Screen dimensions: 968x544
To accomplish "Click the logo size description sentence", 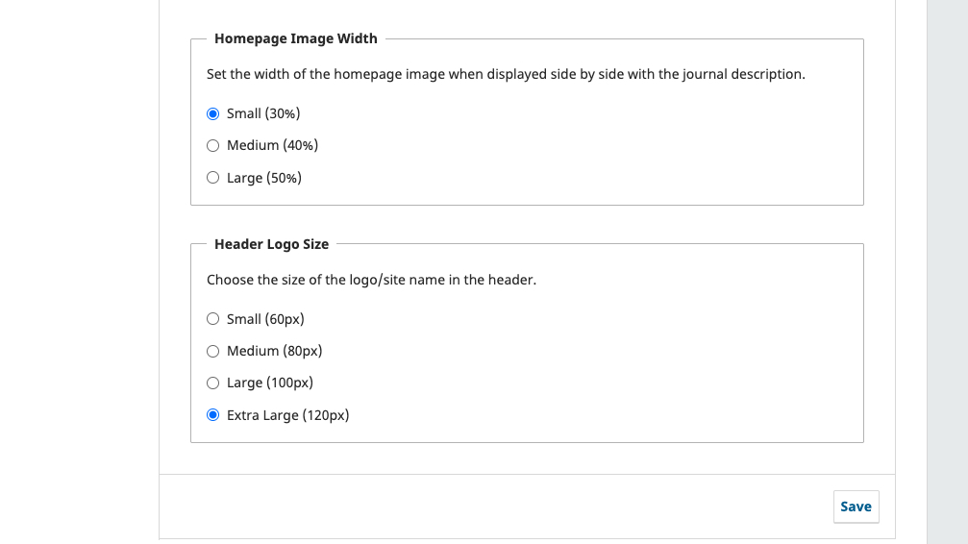I will click(x=371, y=280).
